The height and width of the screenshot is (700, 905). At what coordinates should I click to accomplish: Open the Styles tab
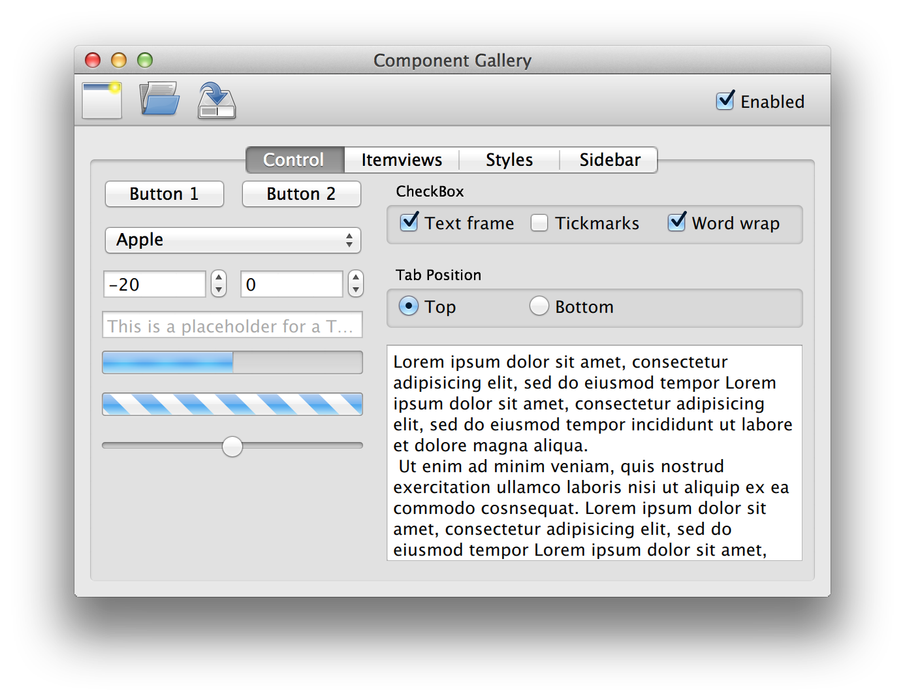pyautogui.click(x=509, y=160)
